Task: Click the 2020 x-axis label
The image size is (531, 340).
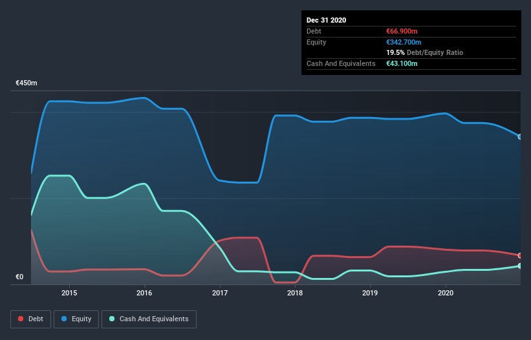Action: [x=446, y=293]
